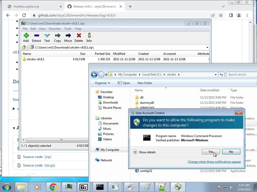Screen dimensions: 257x192
Task: Click Yes in User Account Control
Action: click(x=211, y=152)
